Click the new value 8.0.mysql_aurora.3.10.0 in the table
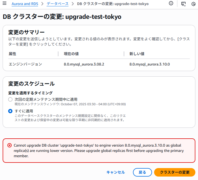The width and height of the screenshot is (198, 180). pyautogui.click(x=150, y=64)
